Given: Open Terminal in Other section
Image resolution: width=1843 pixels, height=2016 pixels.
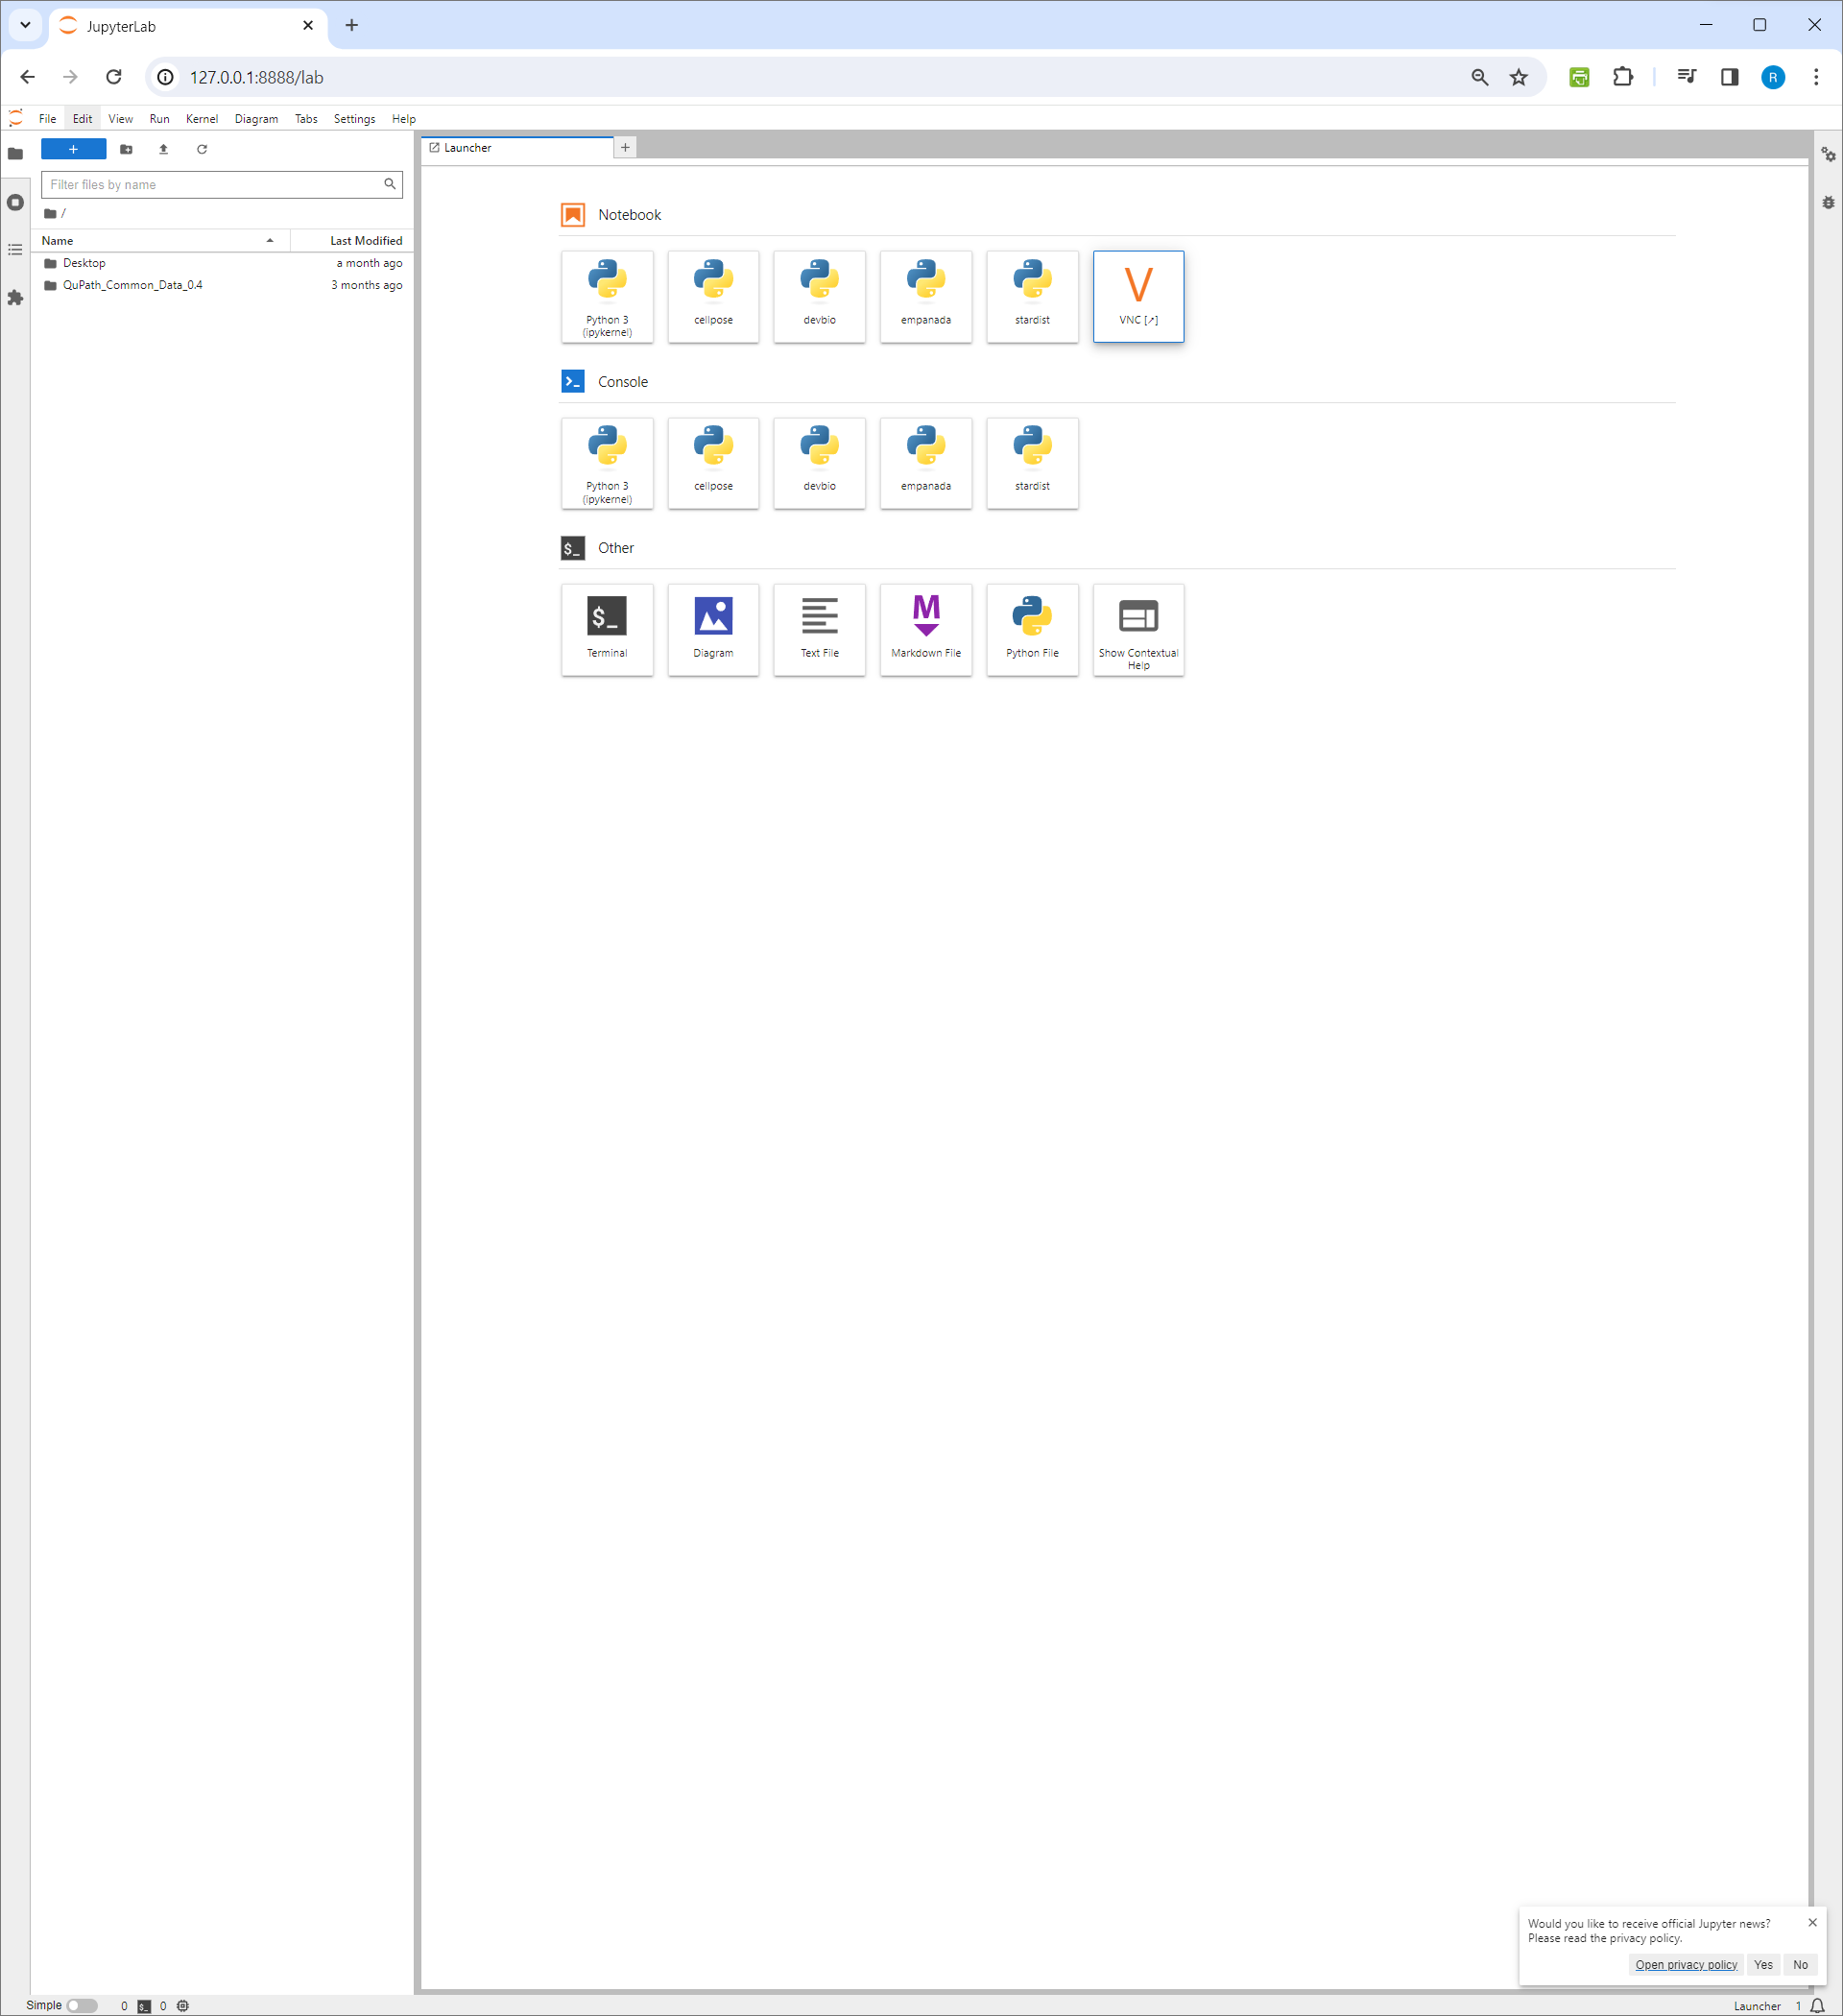Looking at the screenshot, I should (x=608, y=627).
